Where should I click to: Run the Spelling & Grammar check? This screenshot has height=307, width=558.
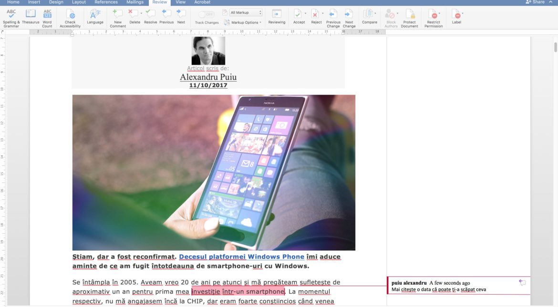11,19
